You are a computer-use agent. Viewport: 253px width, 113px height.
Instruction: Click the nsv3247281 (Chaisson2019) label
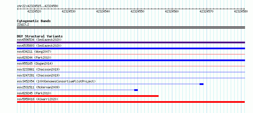pos(38,75)
